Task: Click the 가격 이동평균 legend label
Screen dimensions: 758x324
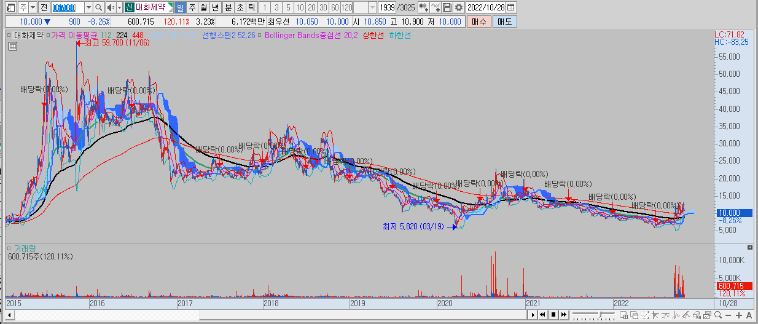Action: tap(74, 36)
